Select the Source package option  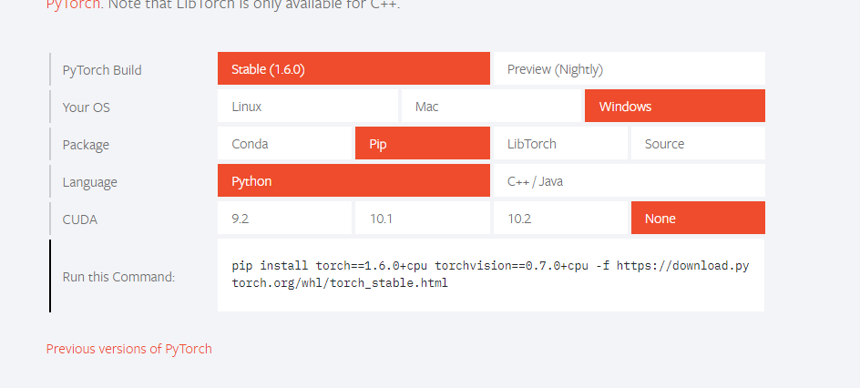(697, 144)
